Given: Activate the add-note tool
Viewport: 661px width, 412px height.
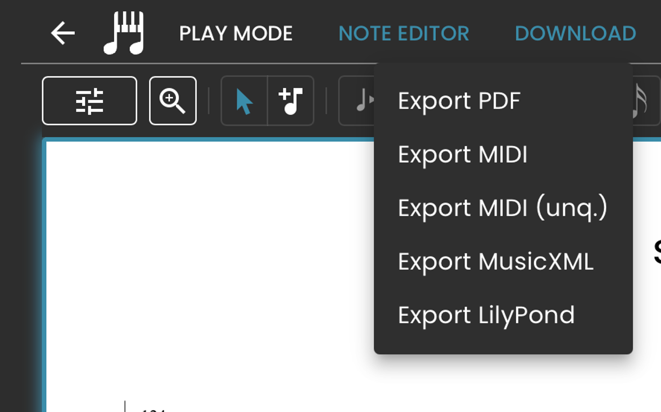Looking at the screenshot, I should pos(291,101).
